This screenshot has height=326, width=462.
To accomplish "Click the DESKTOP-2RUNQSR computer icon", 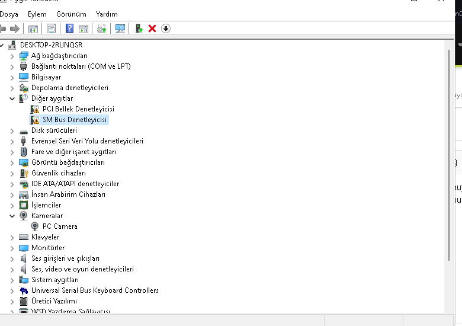I will 12,45.
